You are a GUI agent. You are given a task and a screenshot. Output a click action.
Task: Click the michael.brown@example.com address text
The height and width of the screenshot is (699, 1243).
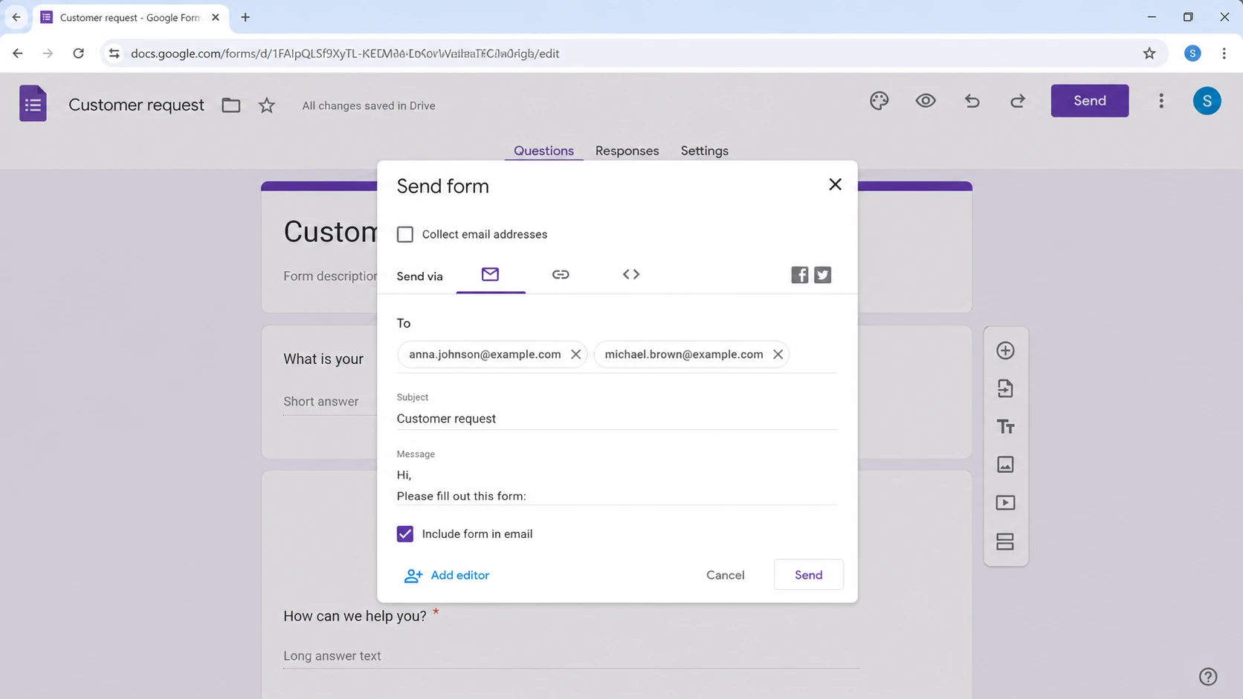pyautogui.click(x=683, y=354)
